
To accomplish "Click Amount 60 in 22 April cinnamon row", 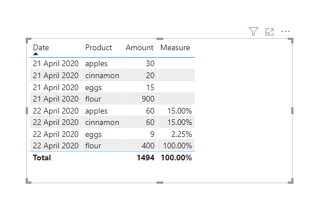I will tap(150, 122).
